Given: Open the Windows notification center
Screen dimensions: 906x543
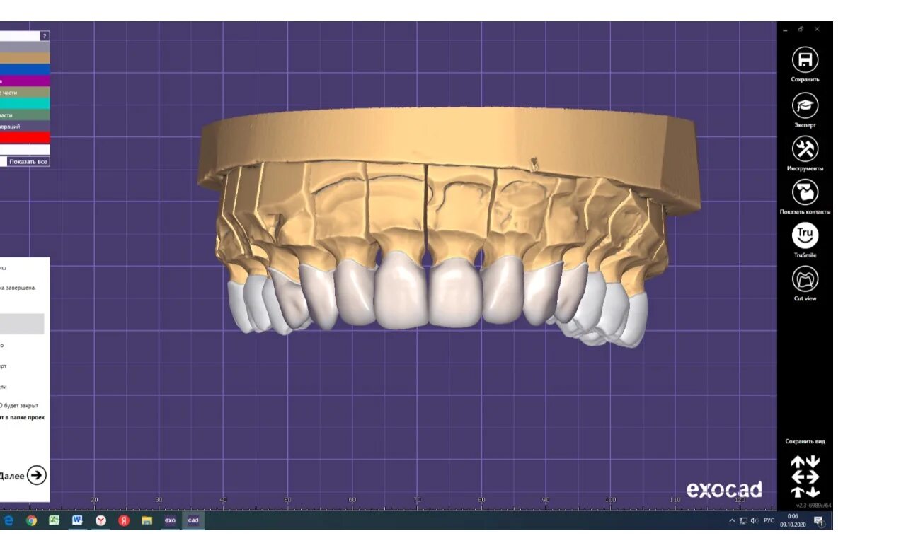Looking at the screenshot, I should [819, 521].
